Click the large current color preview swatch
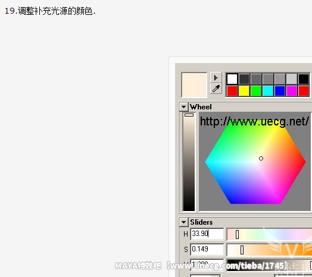312x277 pixels. pyautogui.click(x=194, y=85)
